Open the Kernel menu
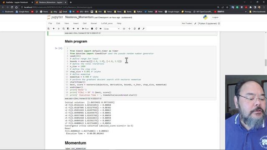The width and height of the screenshot is (267, 150). (x=93, y=23)
